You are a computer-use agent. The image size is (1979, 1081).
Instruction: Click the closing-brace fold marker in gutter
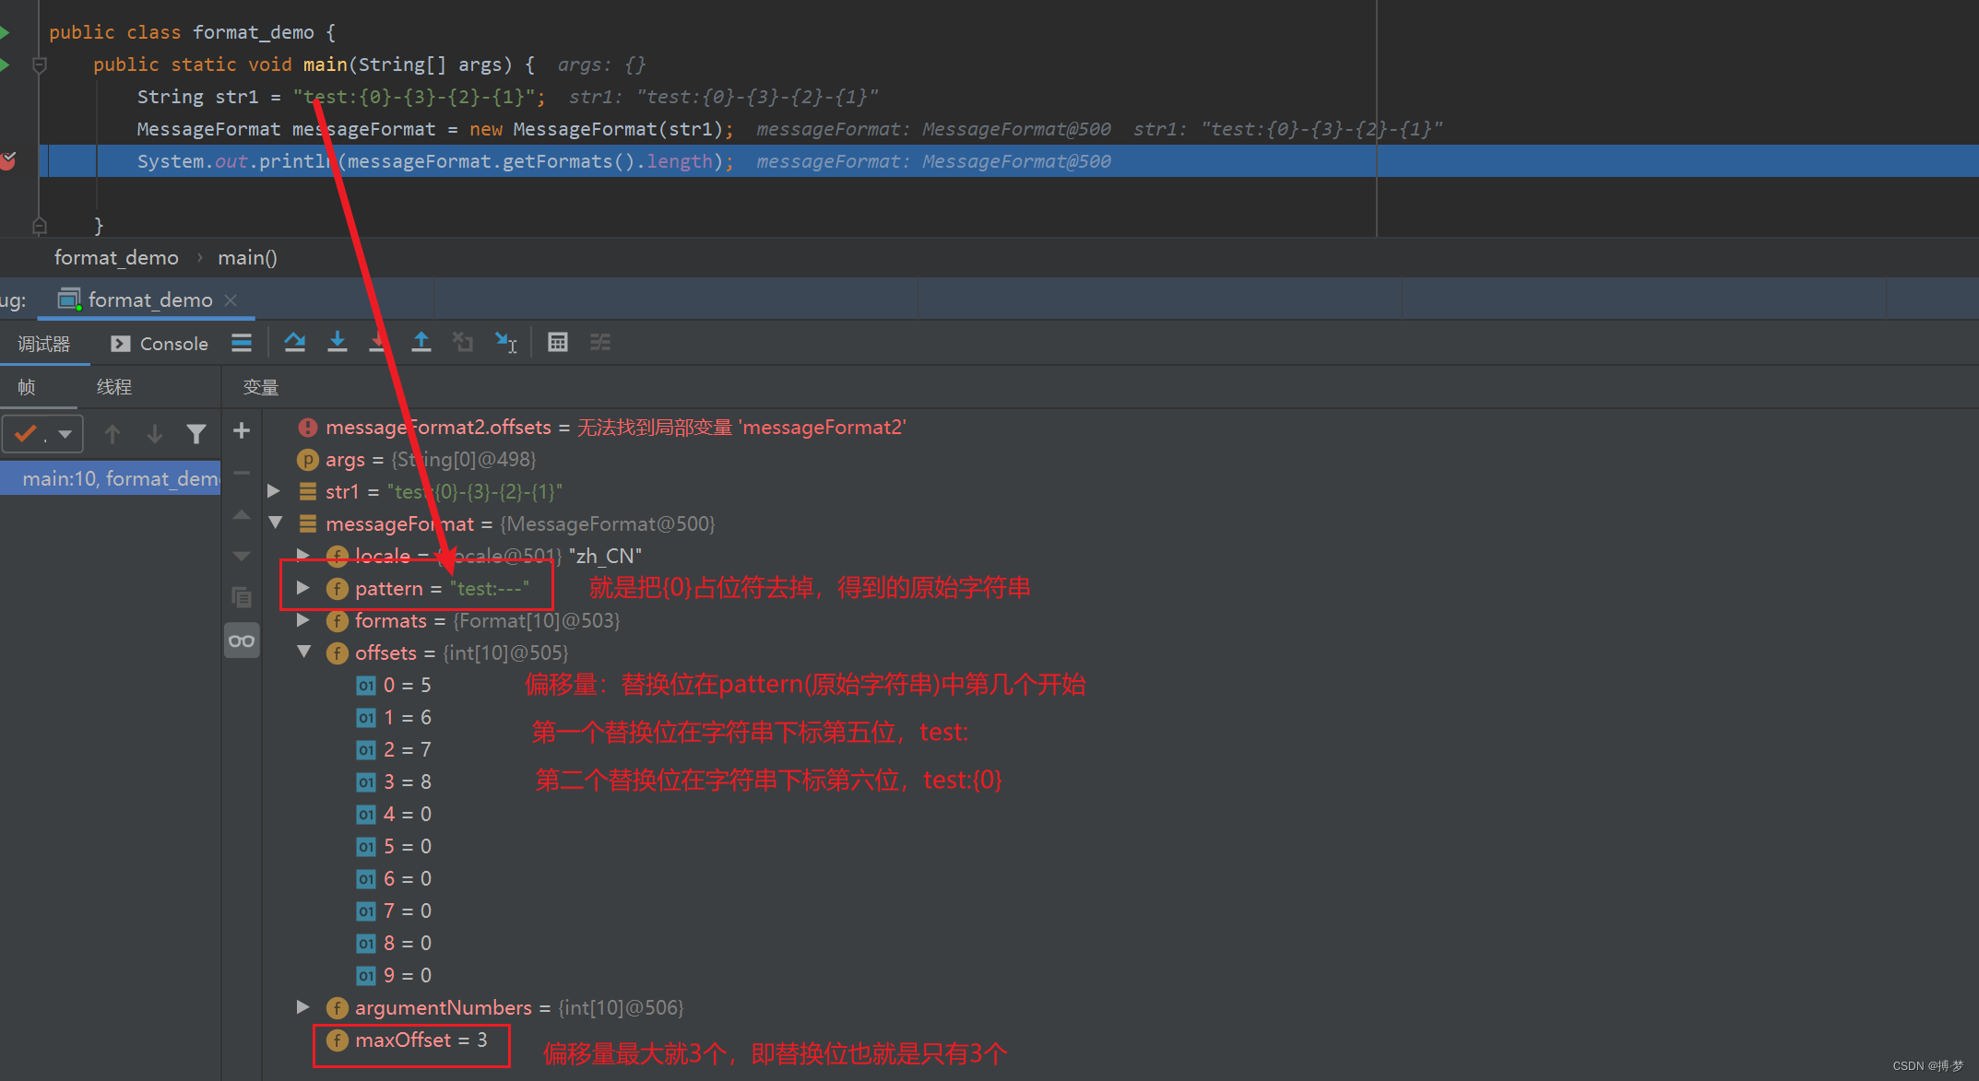click(39, 225)
